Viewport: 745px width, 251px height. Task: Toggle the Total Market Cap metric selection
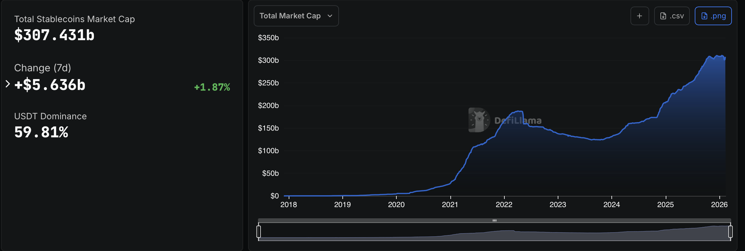296,16
